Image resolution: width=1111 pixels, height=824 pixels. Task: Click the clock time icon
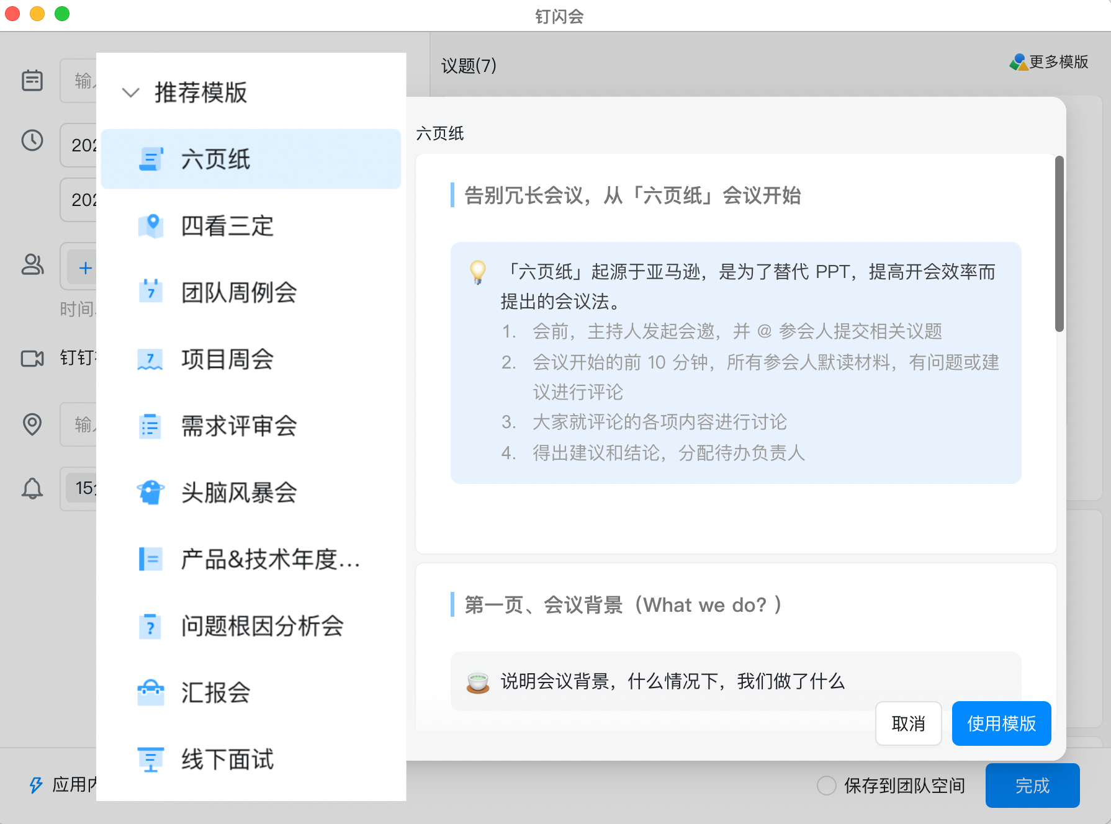pos(32,140)
